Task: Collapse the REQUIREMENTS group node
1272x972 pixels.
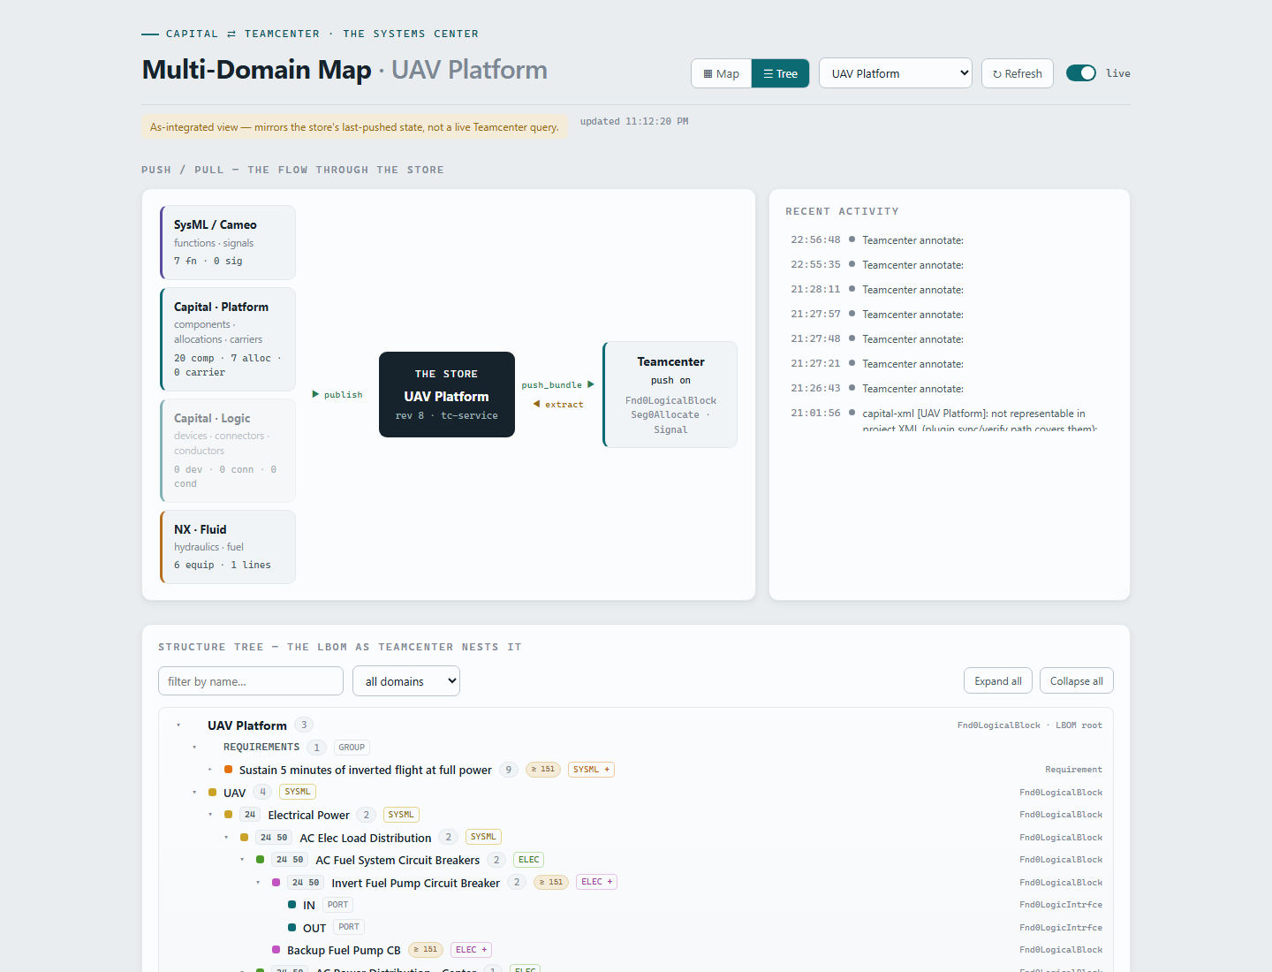Action: pos(194,748)
